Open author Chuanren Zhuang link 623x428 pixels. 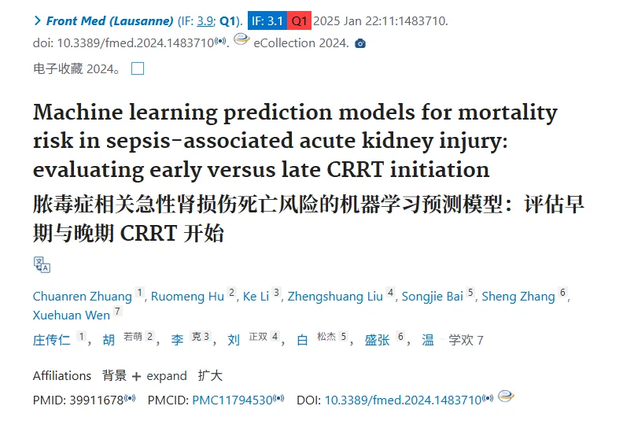point(83,296)
